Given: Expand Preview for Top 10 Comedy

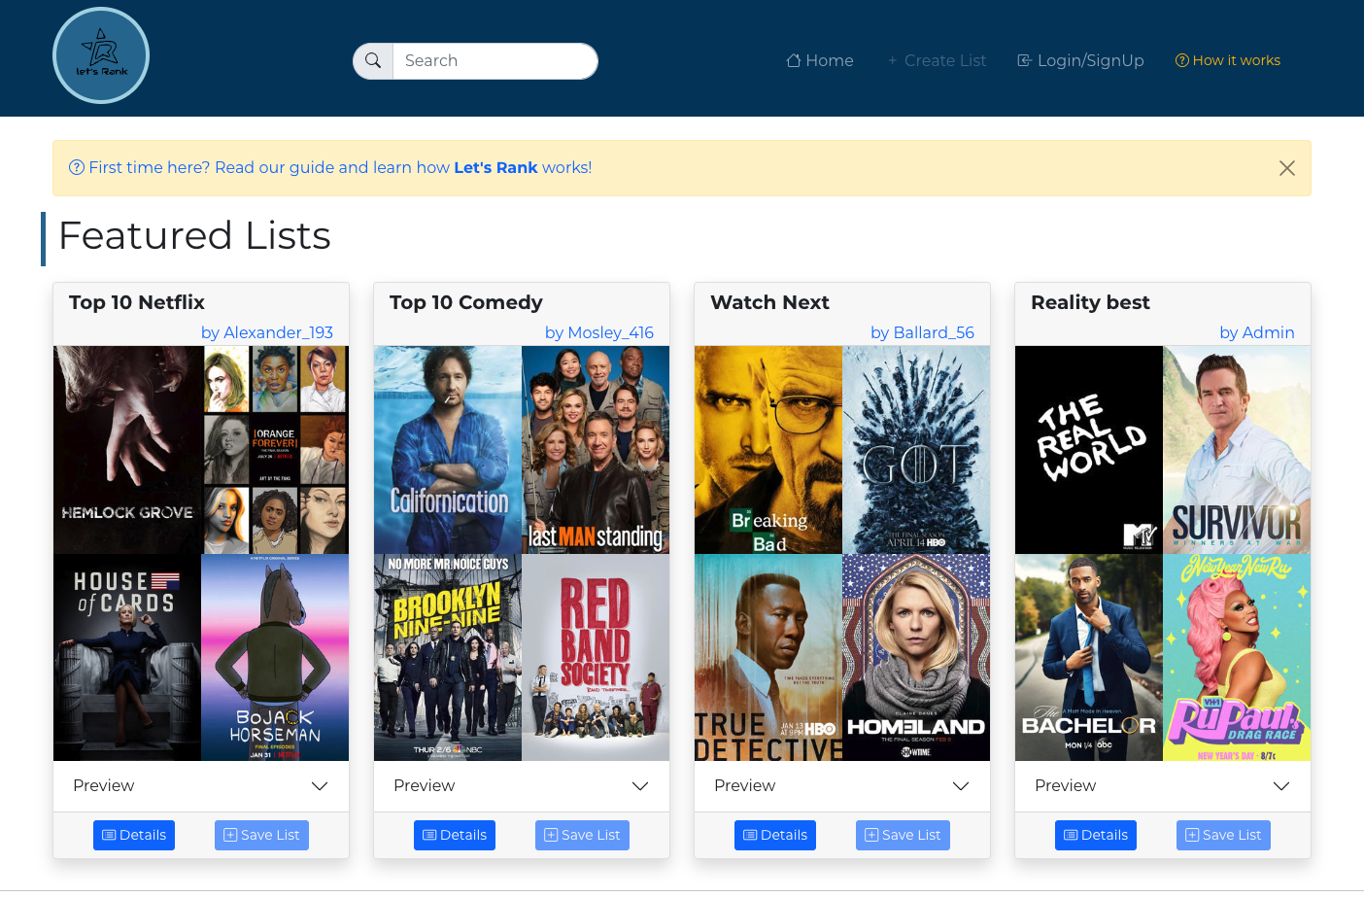Looking at the screenshot, I should coord(522,785).
